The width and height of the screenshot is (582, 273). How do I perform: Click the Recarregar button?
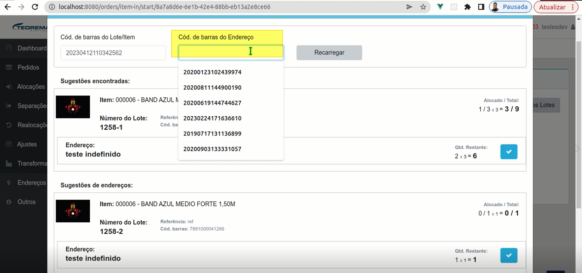(329, 53)
